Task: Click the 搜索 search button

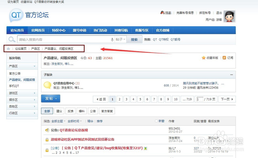Action: coord(134,39)
